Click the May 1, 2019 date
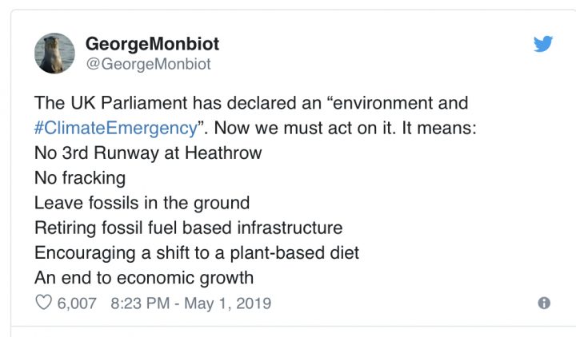This screenshot has width=576, height=337. [232, 303]
